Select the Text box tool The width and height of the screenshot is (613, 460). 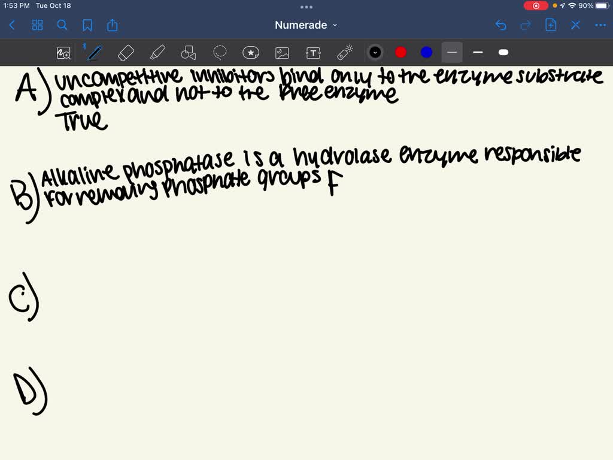[313, 53]
